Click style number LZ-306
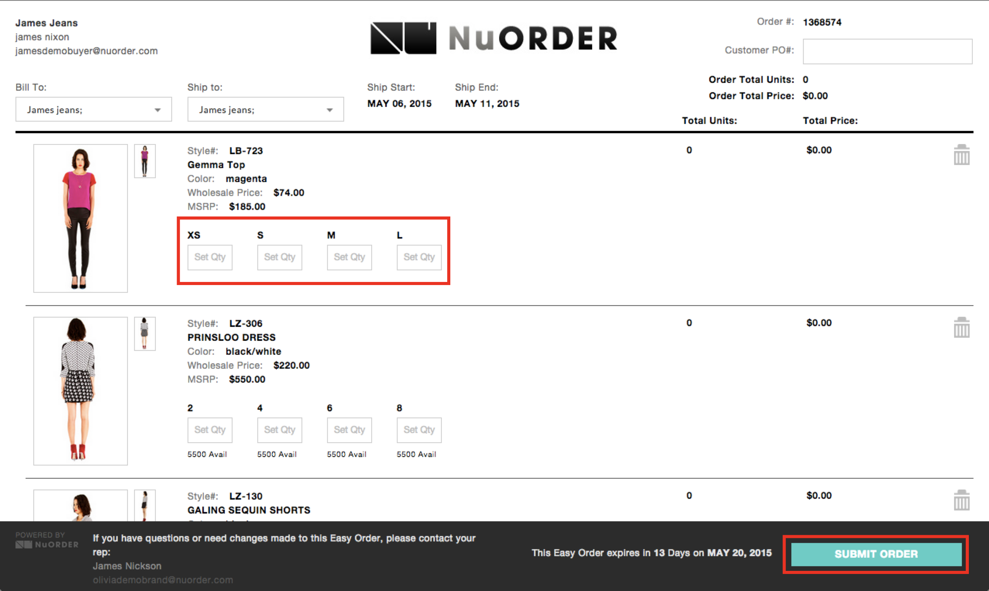Viewport: 989px width, 591px height. (x=246, y=323)
